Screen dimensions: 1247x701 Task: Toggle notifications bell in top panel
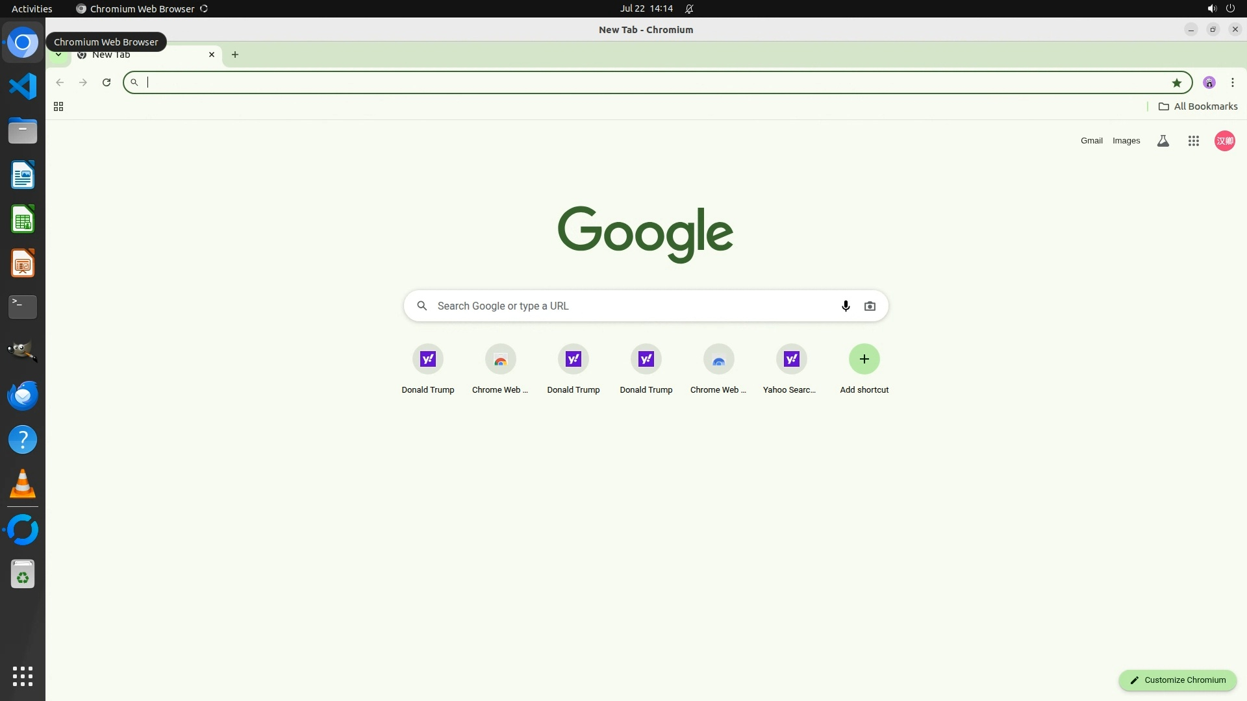coord(689,9)
